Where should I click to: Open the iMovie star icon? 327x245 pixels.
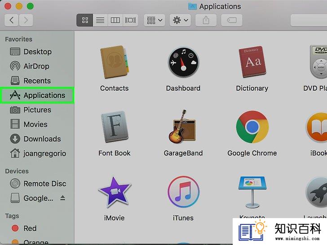click(115, 192)
